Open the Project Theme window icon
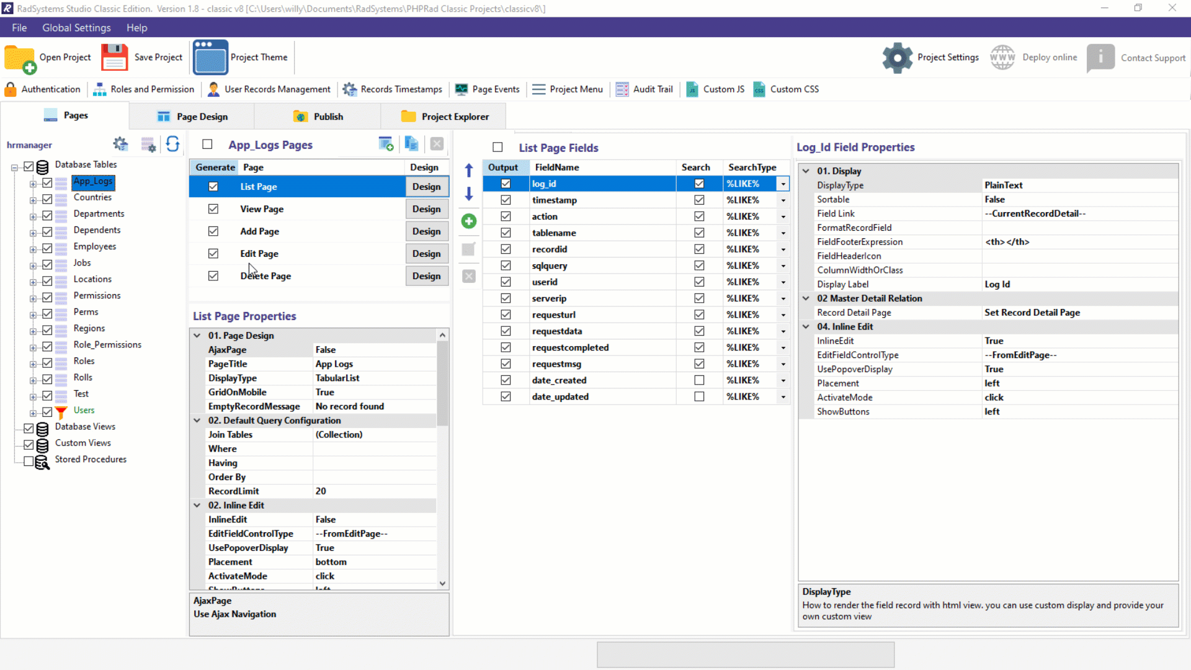Viewport: 1191px width, 670px height. [x=210, y=58]
